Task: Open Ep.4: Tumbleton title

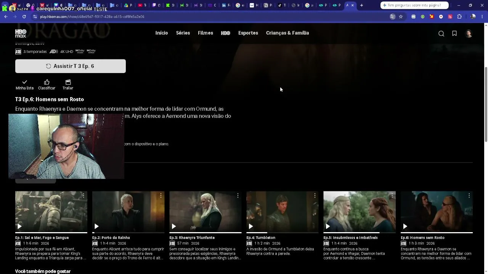Action: 261,238
